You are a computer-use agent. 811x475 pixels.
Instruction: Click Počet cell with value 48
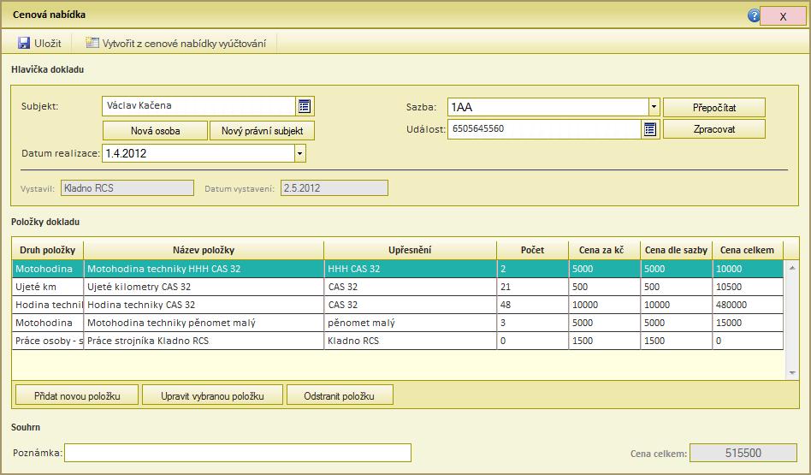coord(532,305)
